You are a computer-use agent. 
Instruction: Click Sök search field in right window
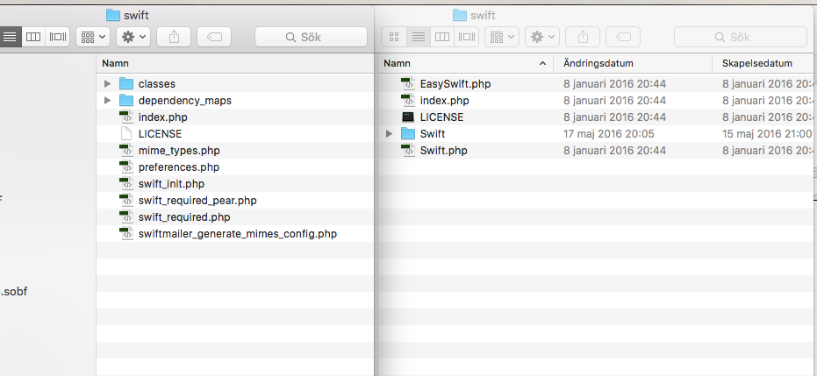[741, 37]
